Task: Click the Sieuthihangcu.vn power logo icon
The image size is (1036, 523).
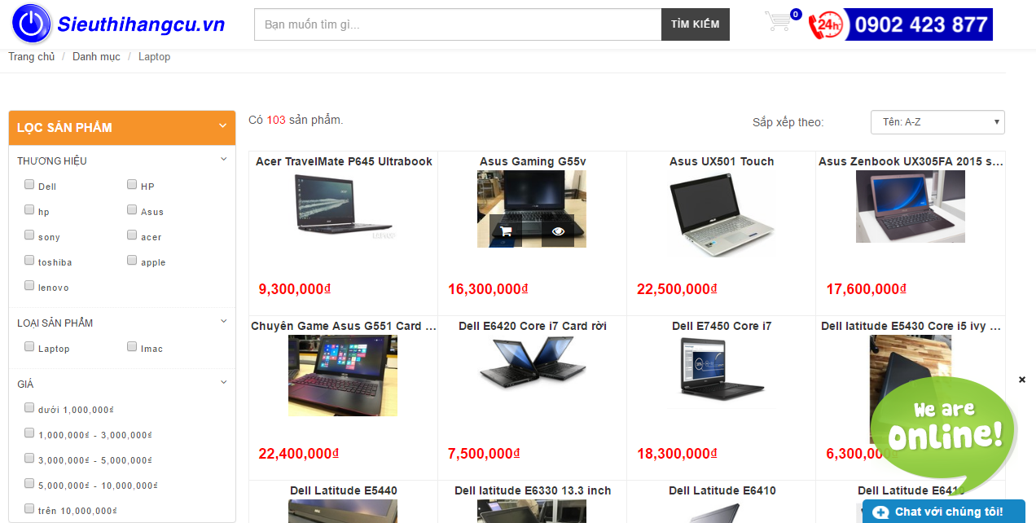Action: [32, 24]
